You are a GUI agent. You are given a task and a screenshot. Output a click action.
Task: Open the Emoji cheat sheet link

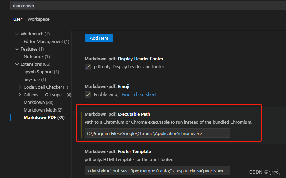point(139,95)
